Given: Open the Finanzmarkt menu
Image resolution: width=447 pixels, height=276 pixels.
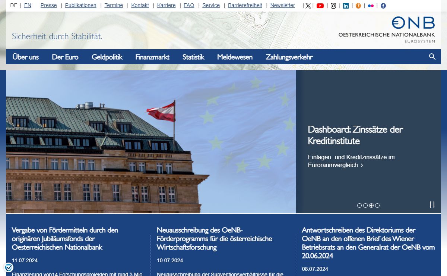Looking at the screenshot, I should 152,57.
